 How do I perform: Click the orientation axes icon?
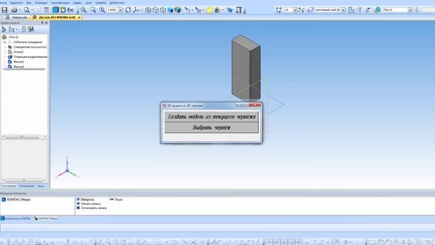click(x=136, y=10)
